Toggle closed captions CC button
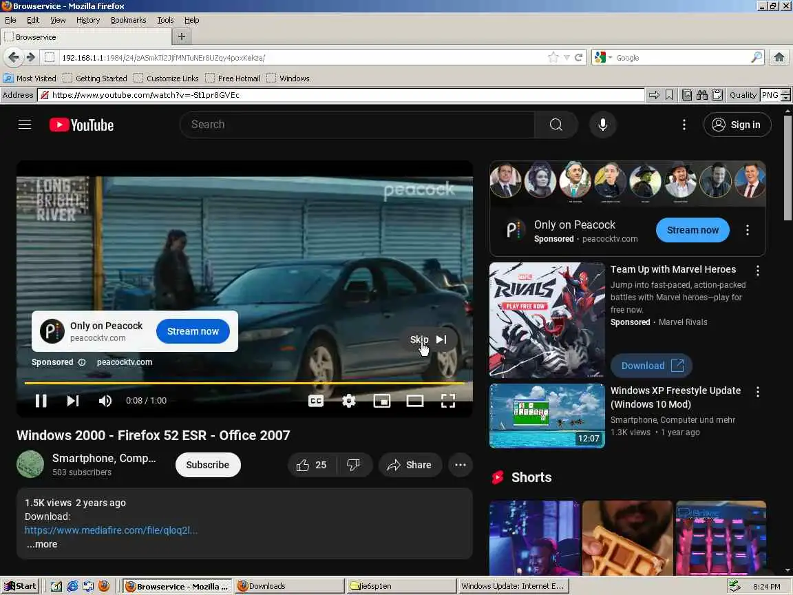This screenshot has height=595, width=793. coord(315,401)
